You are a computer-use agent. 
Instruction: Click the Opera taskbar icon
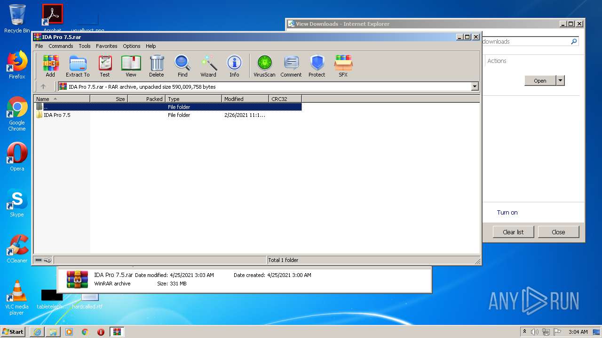click(101, 332)
